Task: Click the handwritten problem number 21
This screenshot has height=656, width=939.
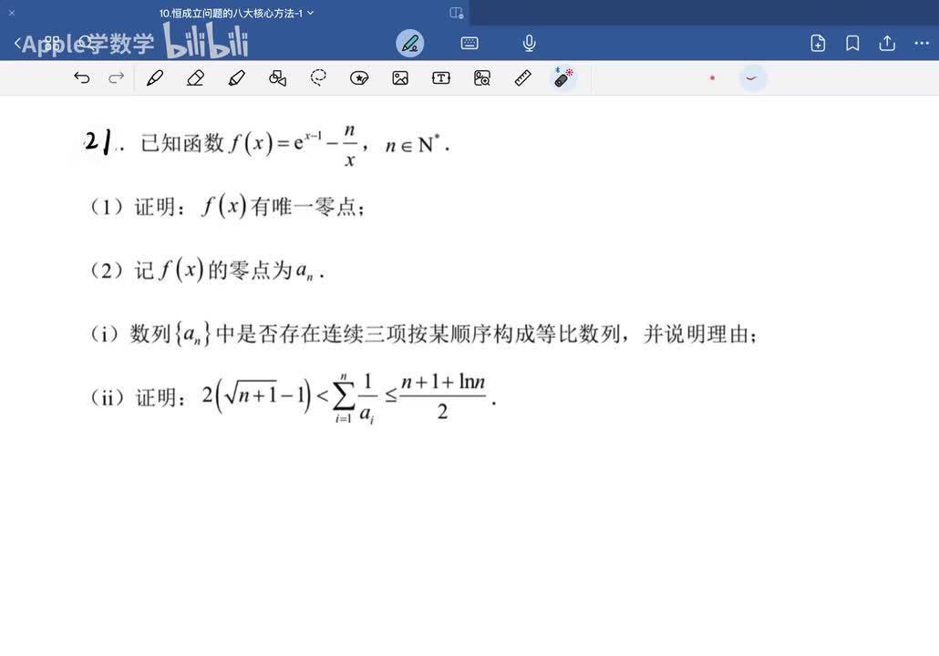Action: pyautogui.click(x=98, y=142)
